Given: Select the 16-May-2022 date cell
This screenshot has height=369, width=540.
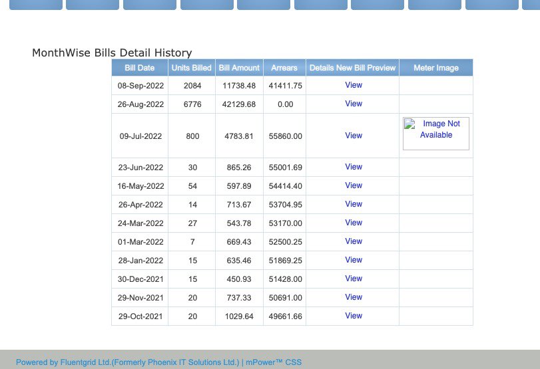Looking at the screenshot, I should coord(140,186).
